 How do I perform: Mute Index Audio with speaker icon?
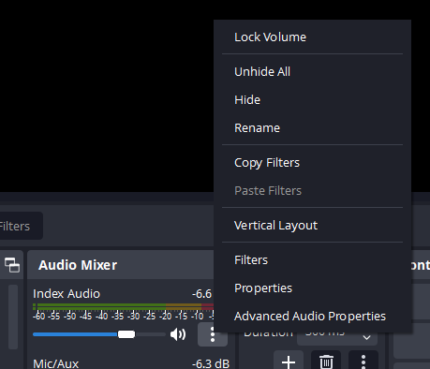[178, 334]
